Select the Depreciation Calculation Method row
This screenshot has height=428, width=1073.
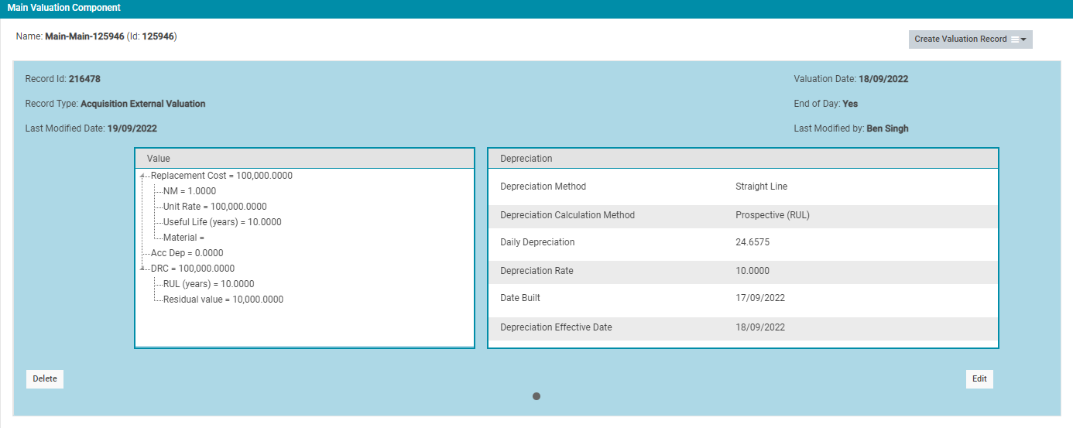point(743,215)
